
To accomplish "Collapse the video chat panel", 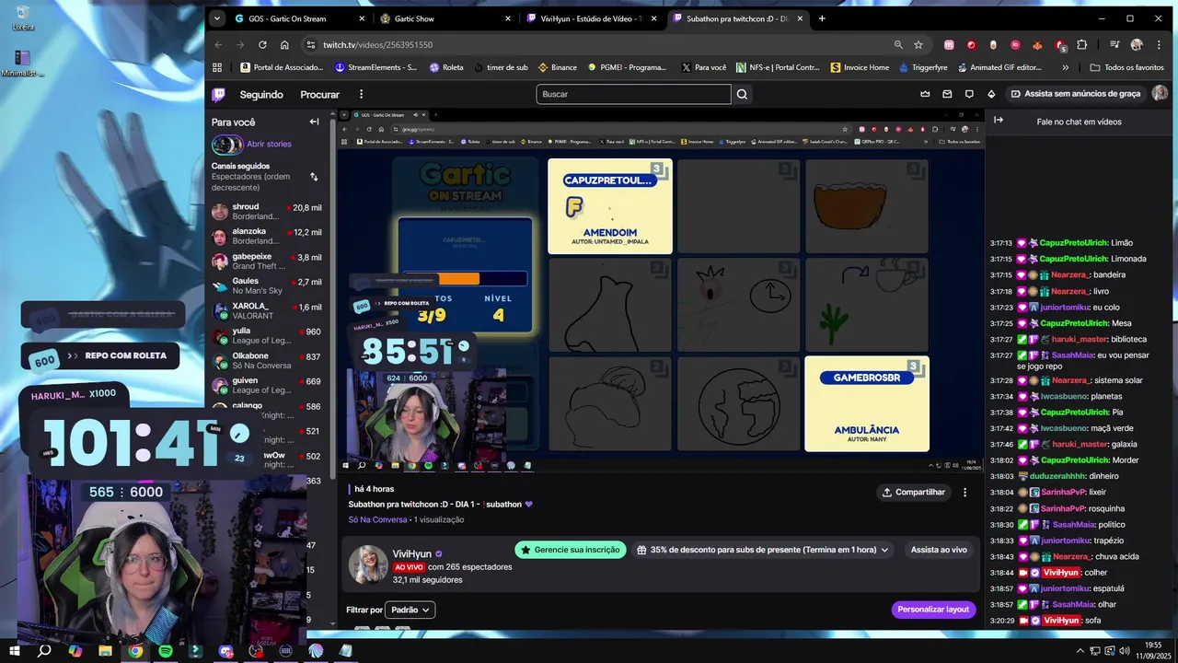I will 999,121.
